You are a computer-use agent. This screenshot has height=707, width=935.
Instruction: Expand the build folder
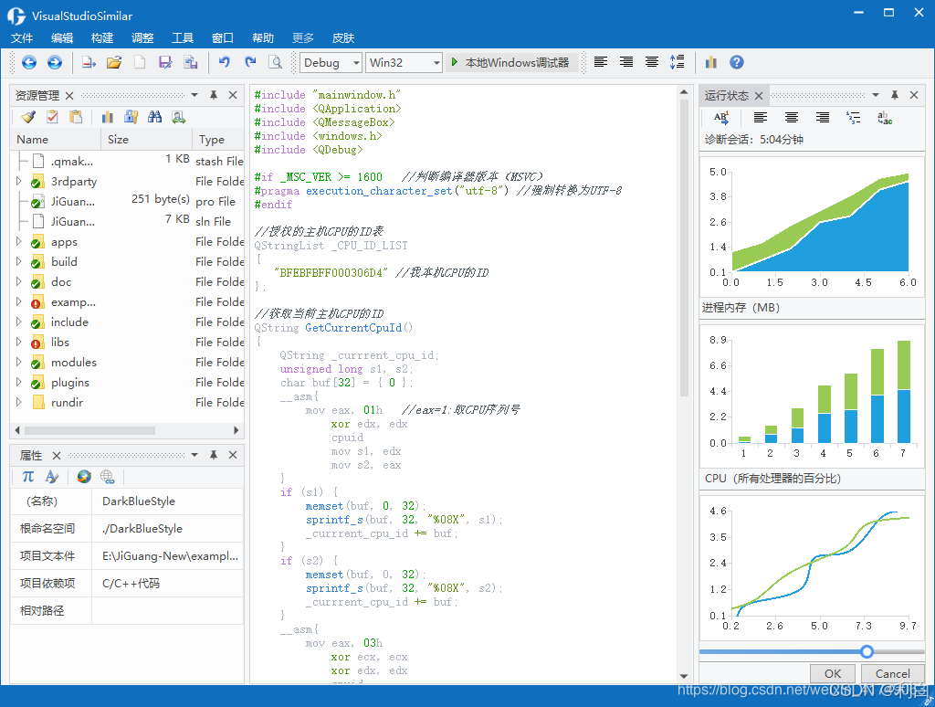(x=18, y=261)
